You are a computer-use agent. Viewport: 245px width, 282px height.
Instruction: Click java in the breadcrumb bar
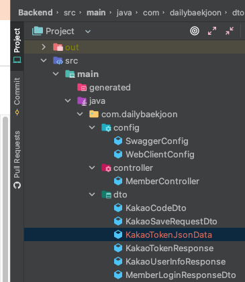click(x=124, y=13)
